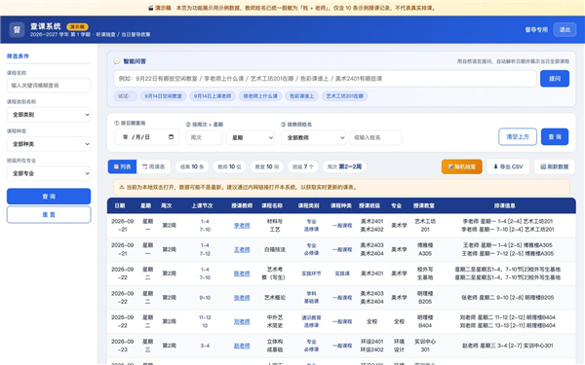Screen dimensions: 585x365
Task: Open the 王老师 teacher link
Action: click(x=242, y=249)
